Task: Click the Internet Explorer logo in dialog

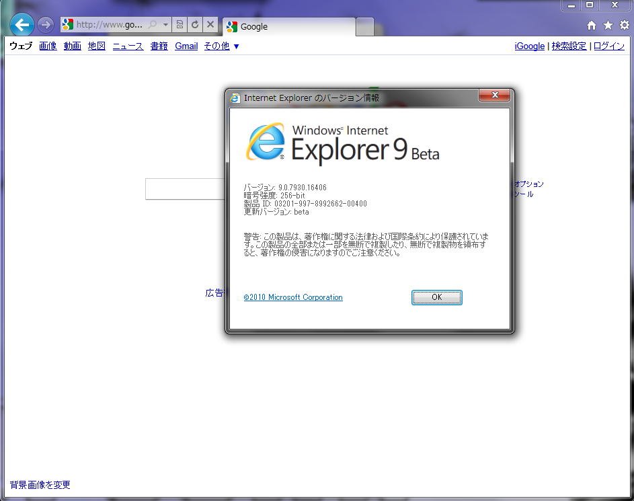Action: pyautogui.click(x=266, y=141)
